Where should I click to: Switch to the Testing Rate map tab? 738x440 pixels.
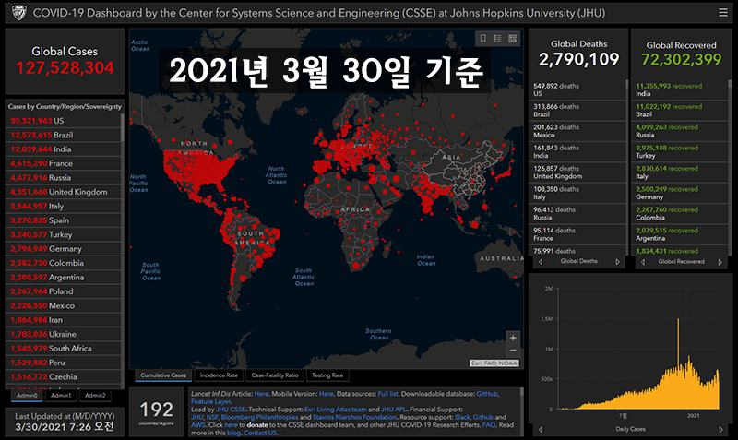(x=327, y=375)
